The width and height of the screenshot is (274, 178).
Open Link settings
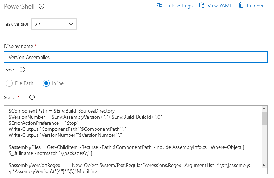(x=179, y=6)
